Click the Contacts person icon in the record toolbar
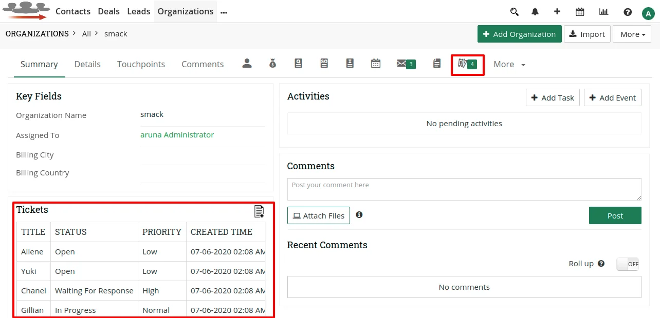The height and width of the screenshot is (318, 660). tap(247, 63)
